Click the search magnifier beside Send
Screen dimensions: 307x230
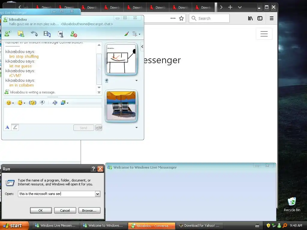(99, 128)
